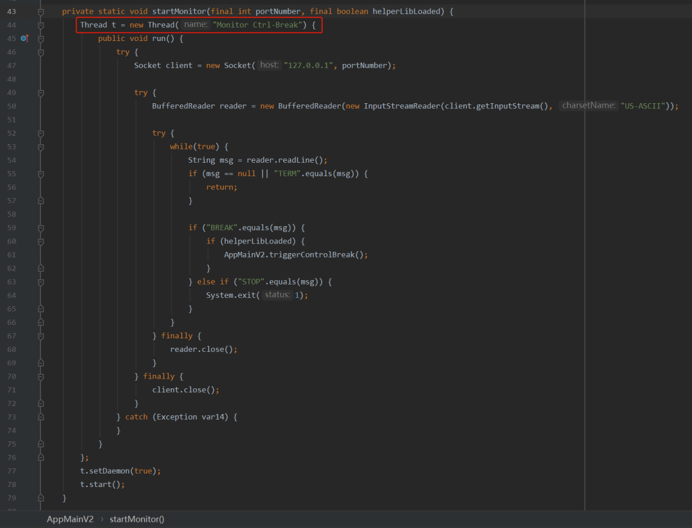Click line number 77 in the gutter

(x=12, y=471)
